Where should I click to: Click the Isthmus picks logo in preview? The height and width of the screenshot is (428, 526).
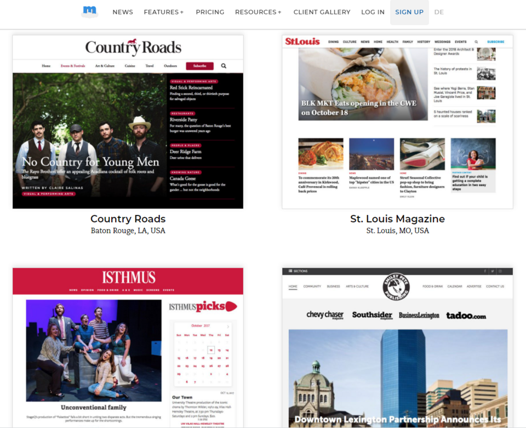coord(203,306)
